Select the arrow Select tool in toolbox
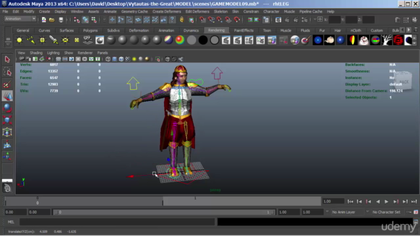The width and height of the screenshot is (420, 236). [x=7, y=60]
